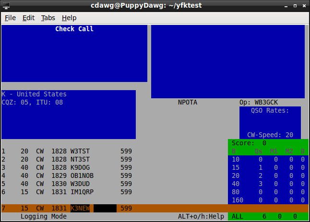Screen dimensions: 310x222
Task: Click the K3NEW callsign entry field
Action: (x=80, y=209)
